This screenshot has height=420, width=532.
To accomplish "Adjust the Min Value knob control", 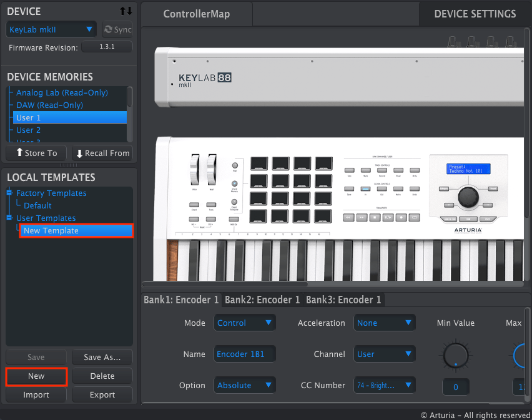I will click(456, 356).
